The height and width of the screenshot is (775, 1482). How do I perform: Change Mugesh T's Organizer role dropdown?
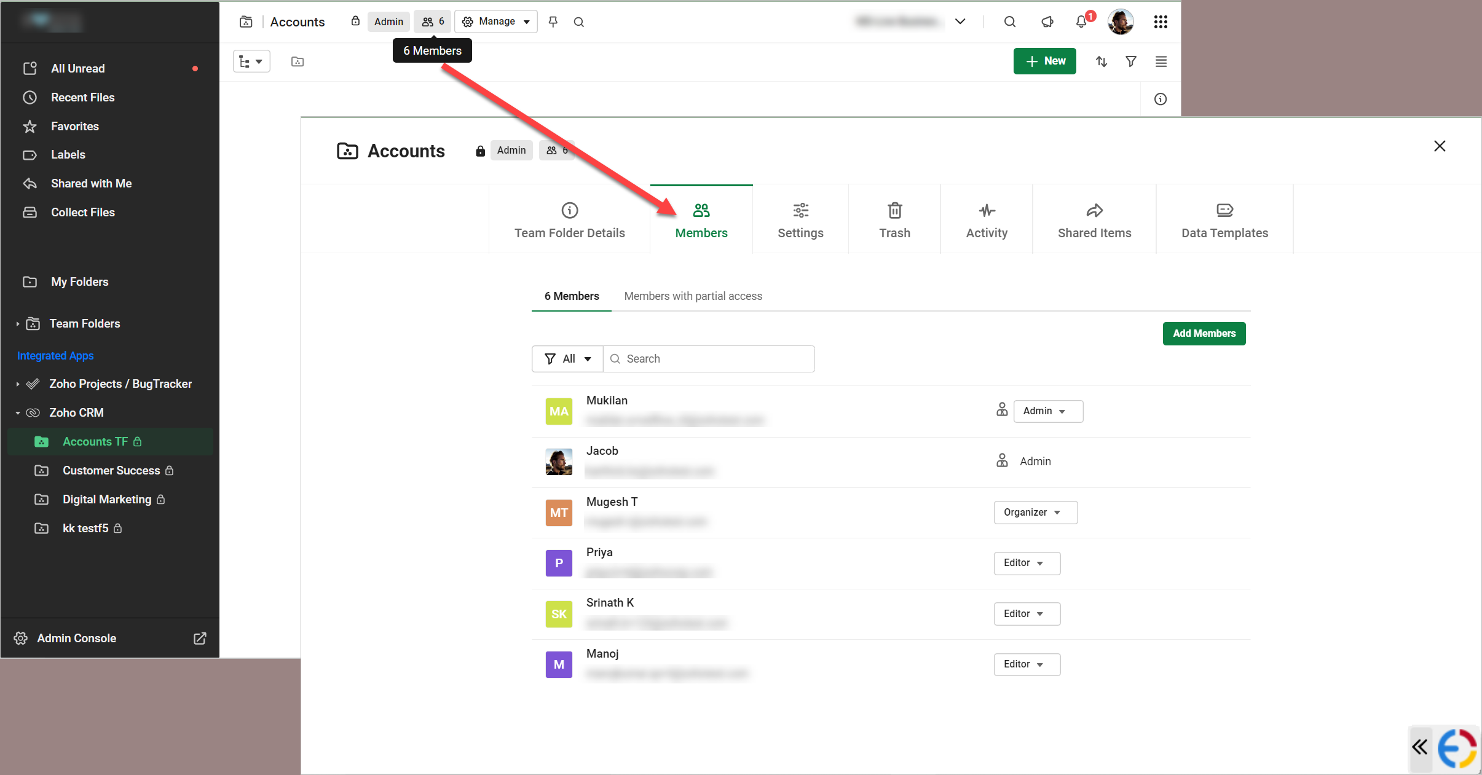1035,513
